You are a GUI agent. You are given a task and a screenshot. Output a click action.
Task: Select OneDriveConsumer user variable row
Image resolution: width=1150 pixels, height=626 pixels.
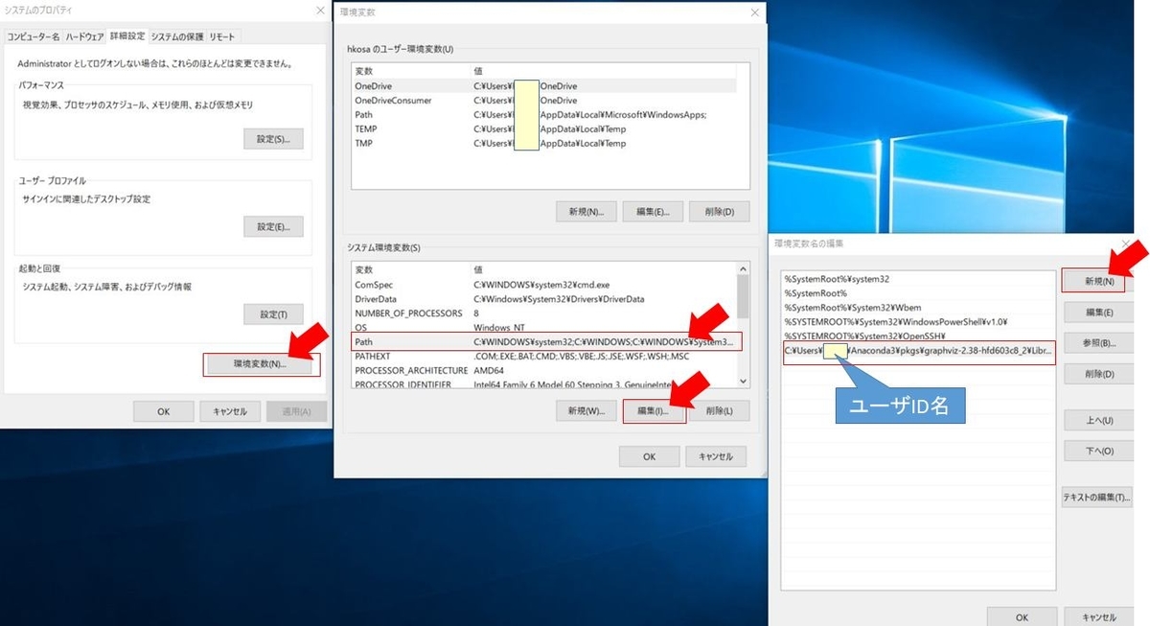click(x=544, y=100)
